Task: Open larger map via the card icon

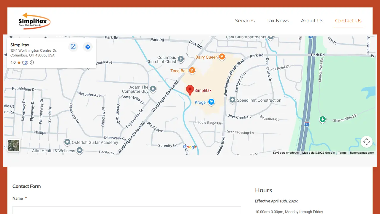Action: pyautogui.click(x=73, y=47)
